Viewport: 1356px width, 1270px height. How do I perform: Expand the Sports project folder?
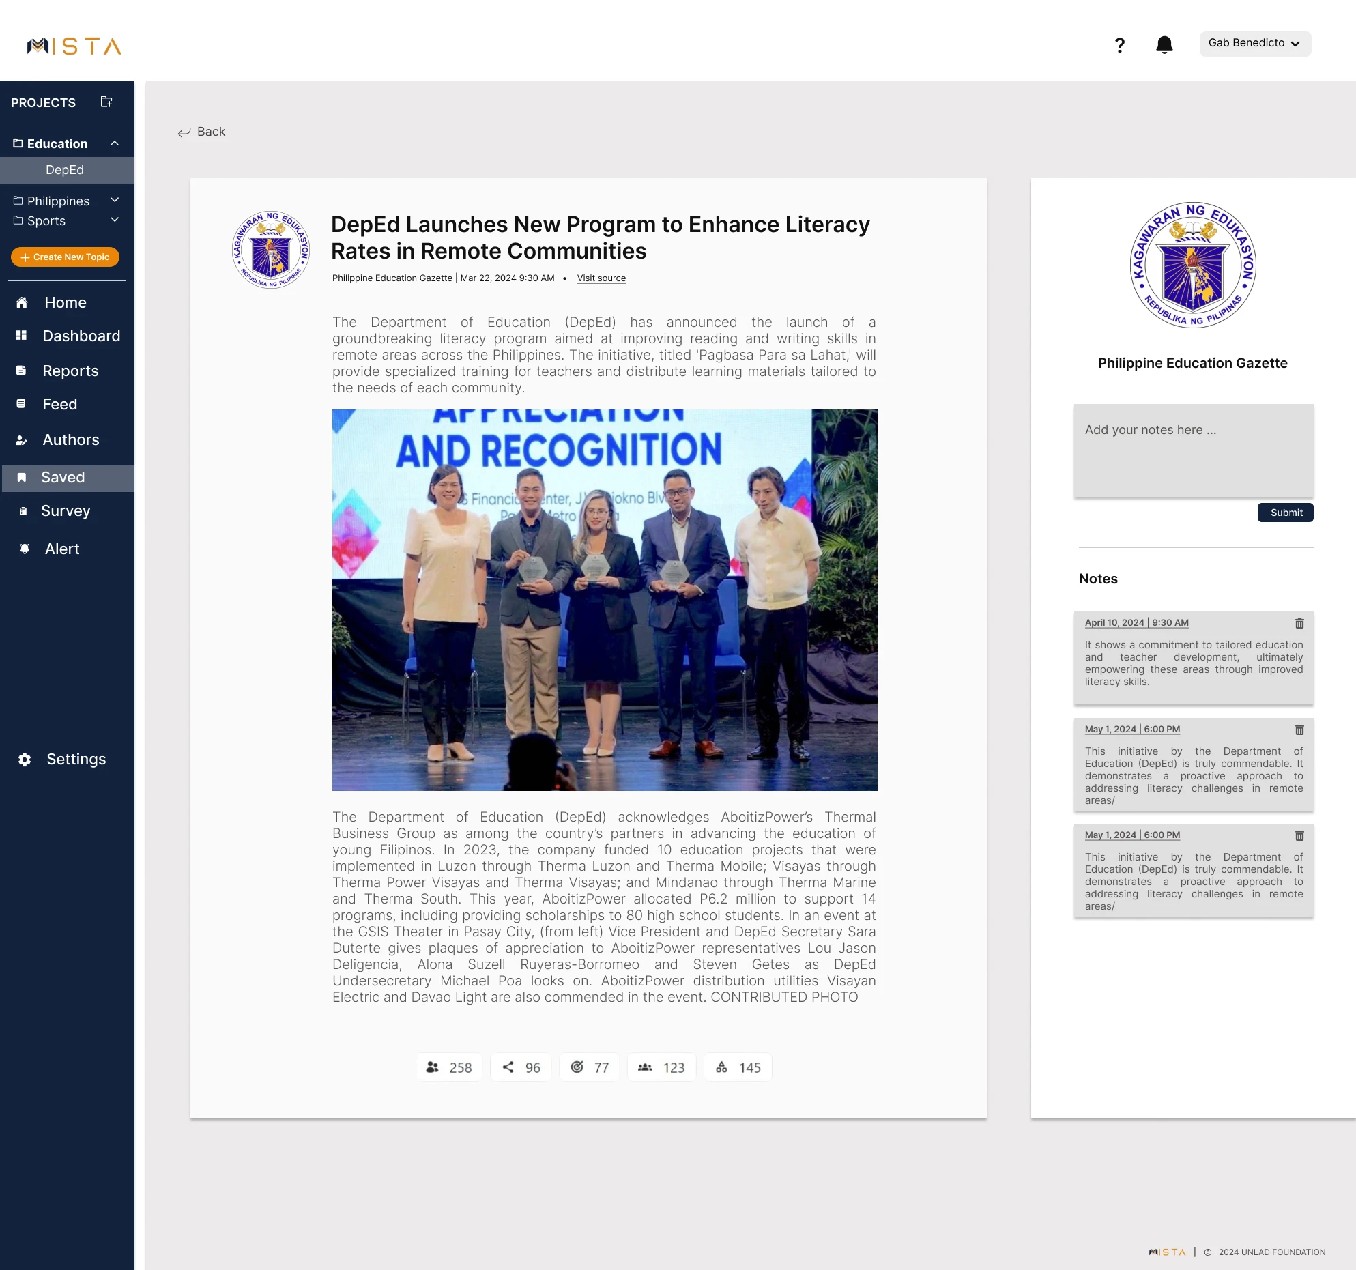(115, 220)
